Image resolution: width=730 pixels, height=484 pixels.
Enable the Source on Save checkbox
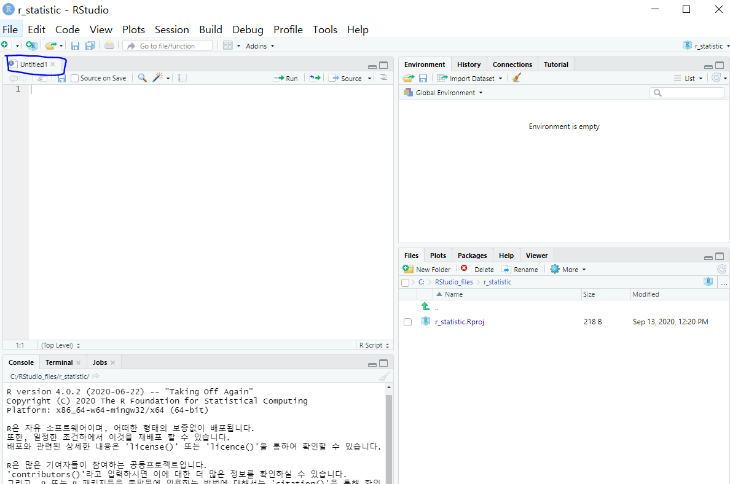click(x=74, y=78)
